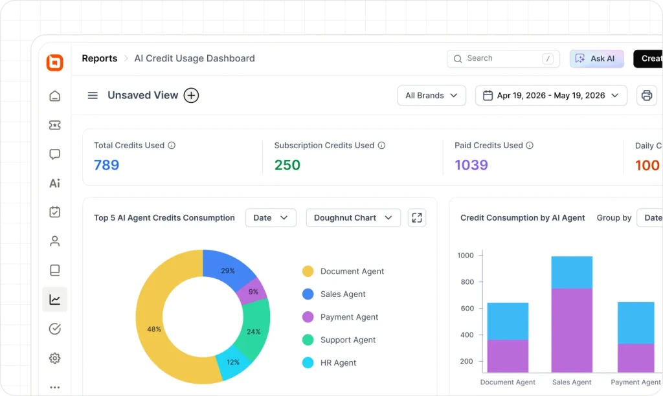This screenshot has width=663, height=396.
Task: Click the Create button
Action: click(x=648, y=59)
